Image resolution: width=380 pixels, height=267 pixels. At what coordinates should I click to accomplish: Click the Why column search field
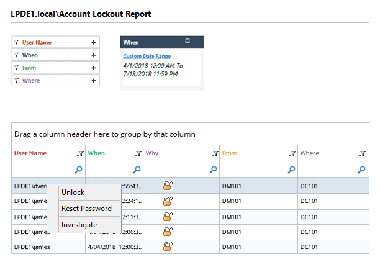(181, 170)
